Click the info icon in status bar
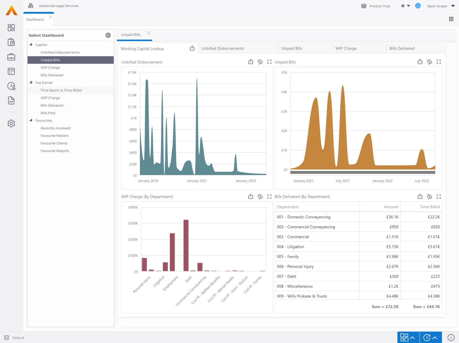The width and height of the screenshot is (459, 343). pos(451,337)
